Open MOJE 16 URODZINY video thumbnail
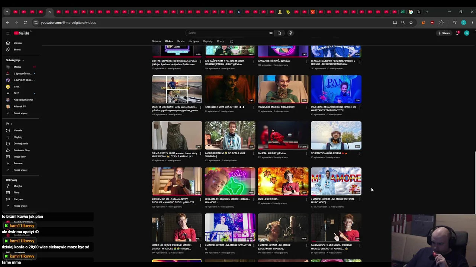Viewport: 476px width, 267px height. click(177, 89)
